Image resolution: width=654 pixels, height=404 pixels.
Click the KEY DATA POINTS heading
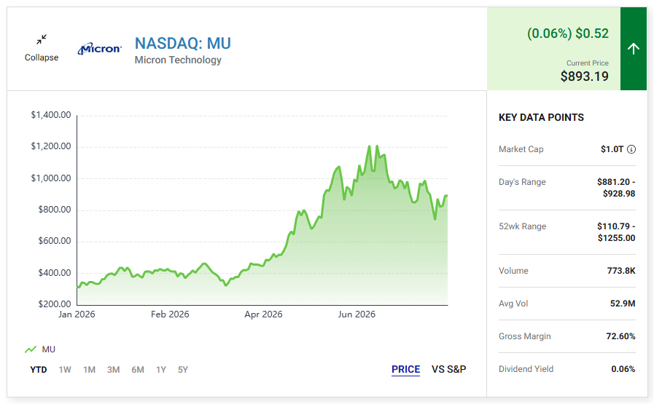[x=542, y=117]
